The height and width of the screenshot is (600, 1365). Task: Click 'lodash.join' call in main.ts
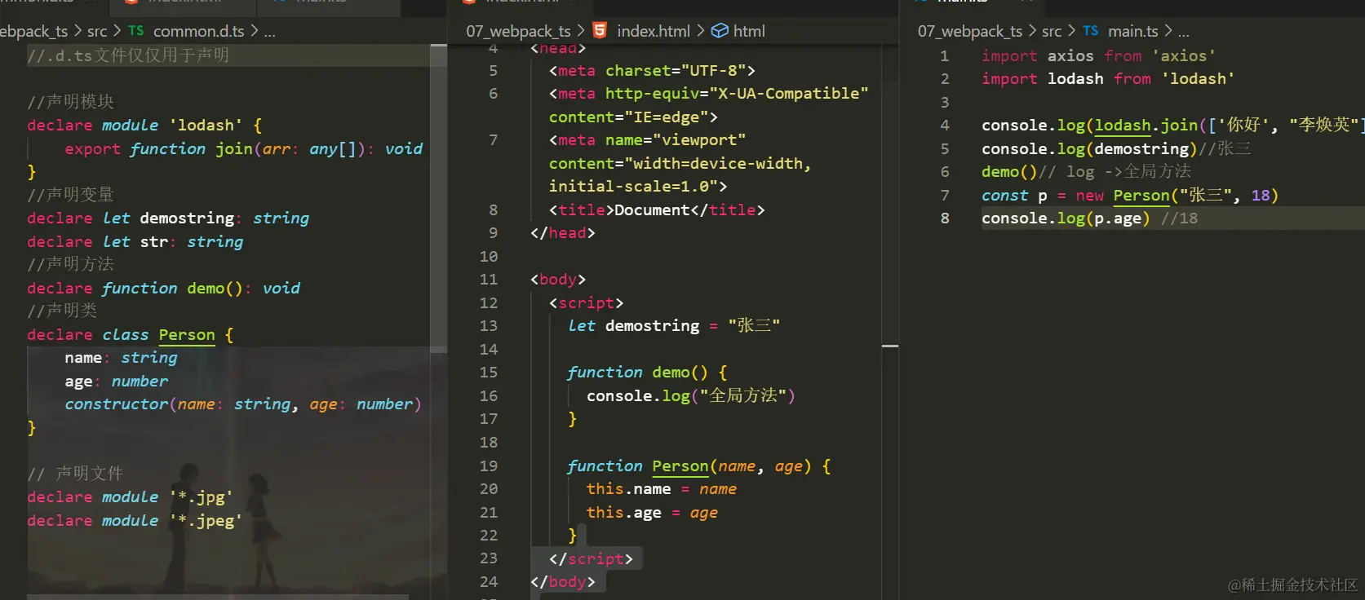(1146, 125)
